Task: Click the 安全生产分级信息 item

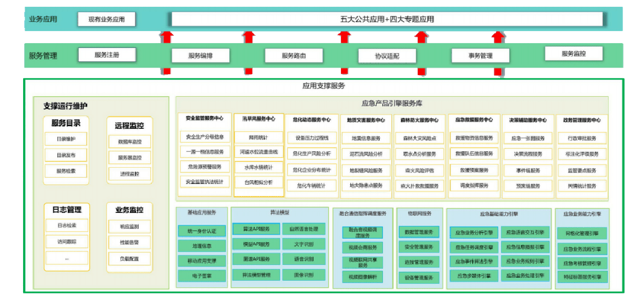Action: click(x=204, y=137)
